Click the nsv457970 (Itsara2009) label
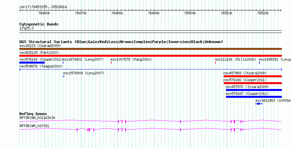The width and height of the screenshot is (291, 148). pos(247,87)
